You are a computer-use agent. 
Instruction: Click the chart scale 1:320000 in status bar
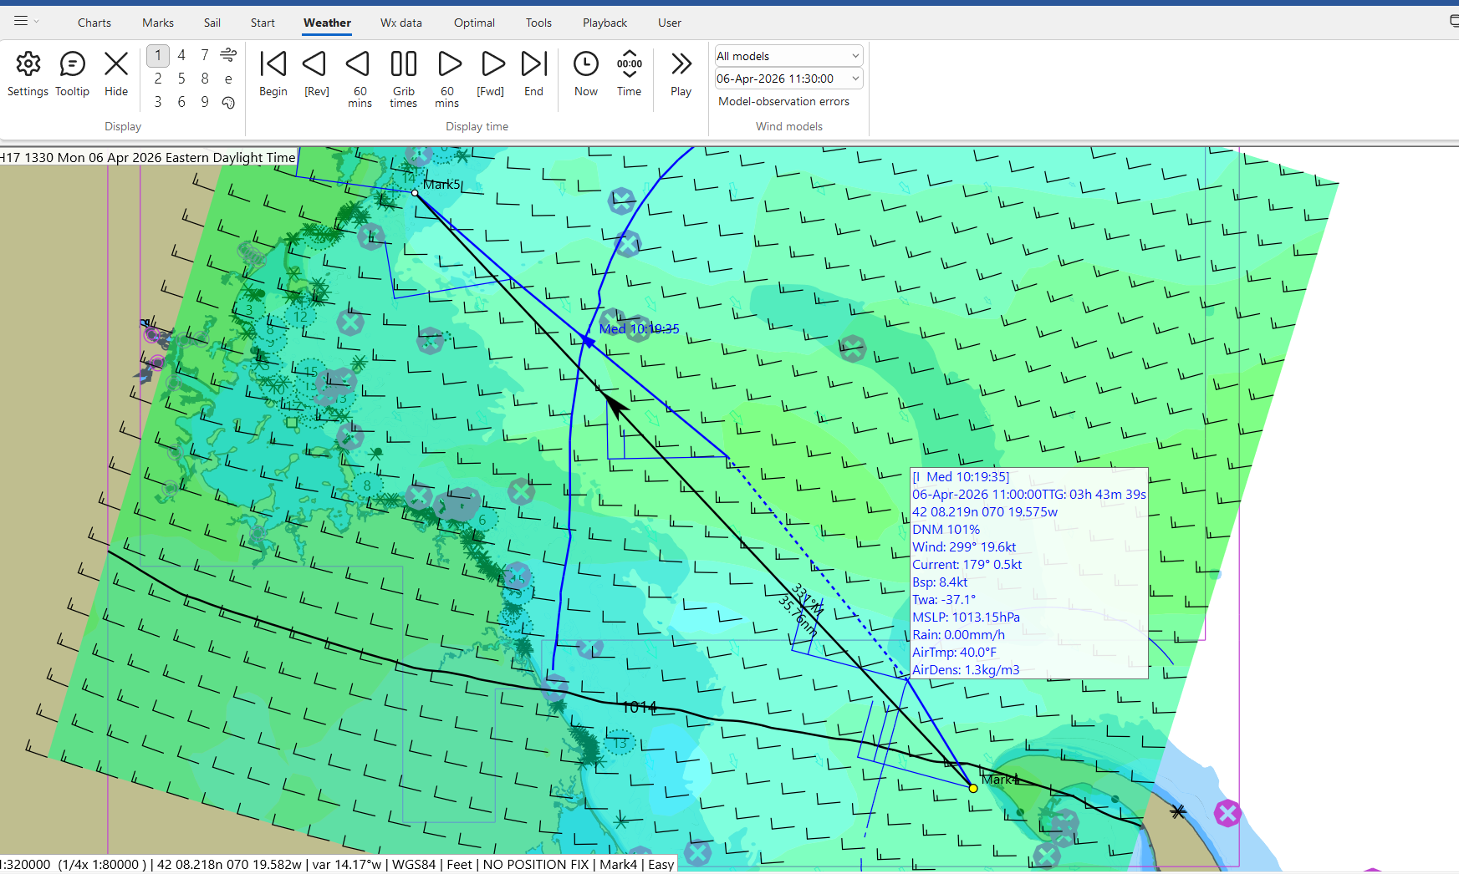(25, 865)
